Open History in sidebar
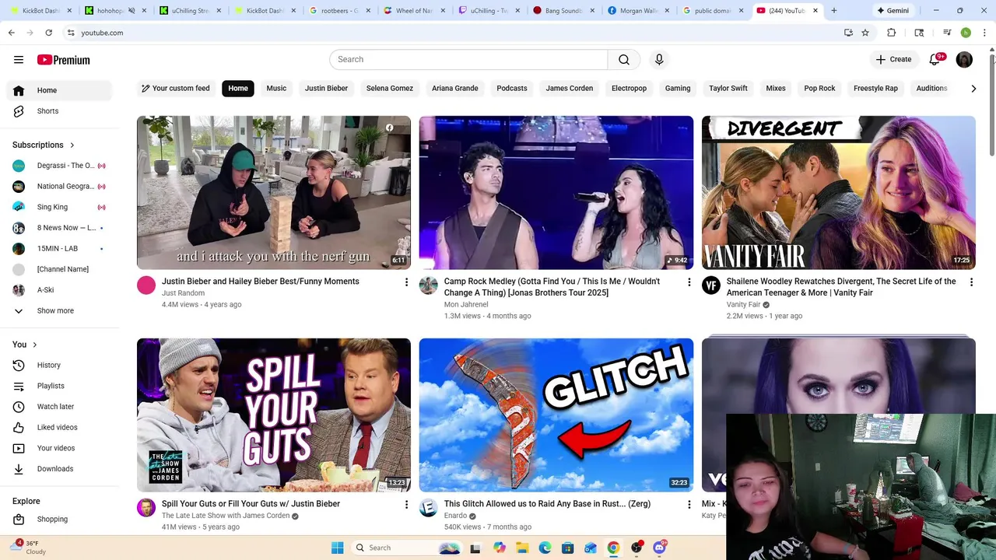Image resolution: width=996 pixels, height=560 pixels. click(x=61, y=365)
